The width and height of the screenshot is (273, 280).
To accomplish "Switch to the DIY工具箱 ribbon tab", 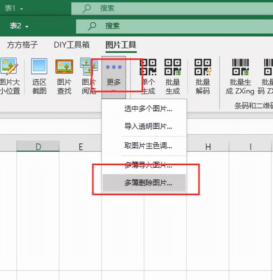I will [x=72, y=45].
